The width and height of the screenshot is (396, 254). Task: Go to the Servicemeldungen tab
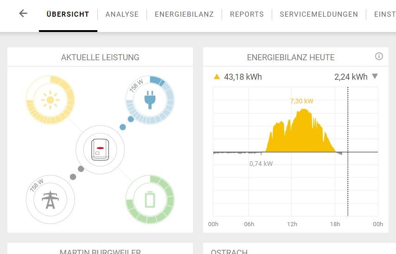click(x=319, y=14)
